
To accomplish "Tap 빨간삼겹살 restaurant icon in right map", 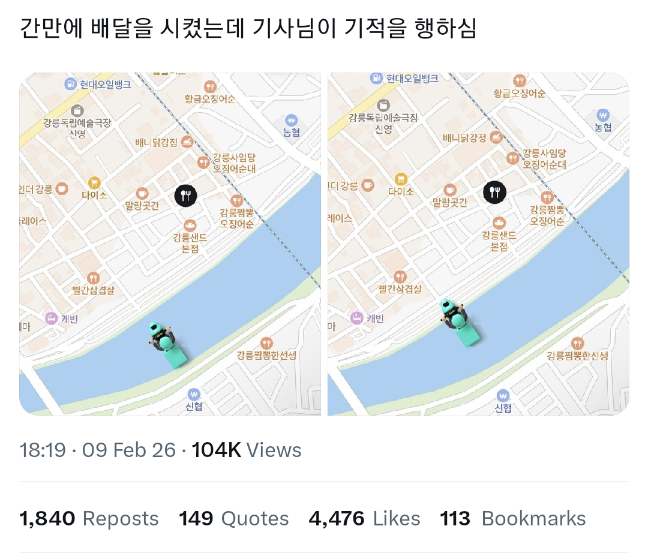I will tap(400, 276).
